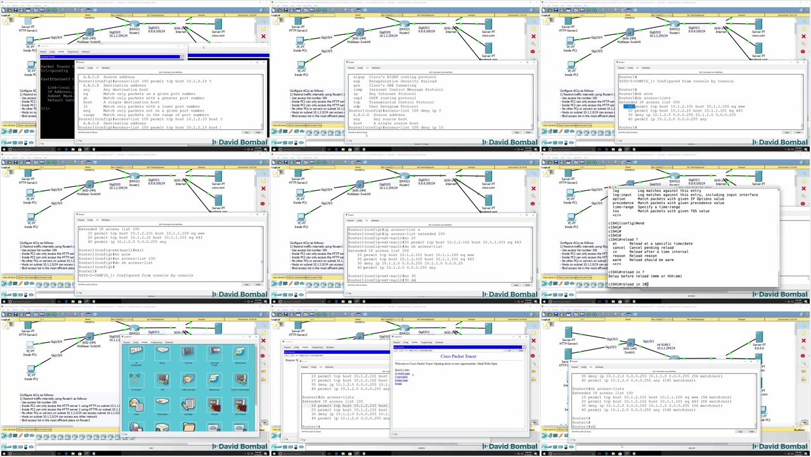Viewport: 811px width, 457px height.
Task: Follow 'A small page' link in browser
Action: [x=402, y=373]
